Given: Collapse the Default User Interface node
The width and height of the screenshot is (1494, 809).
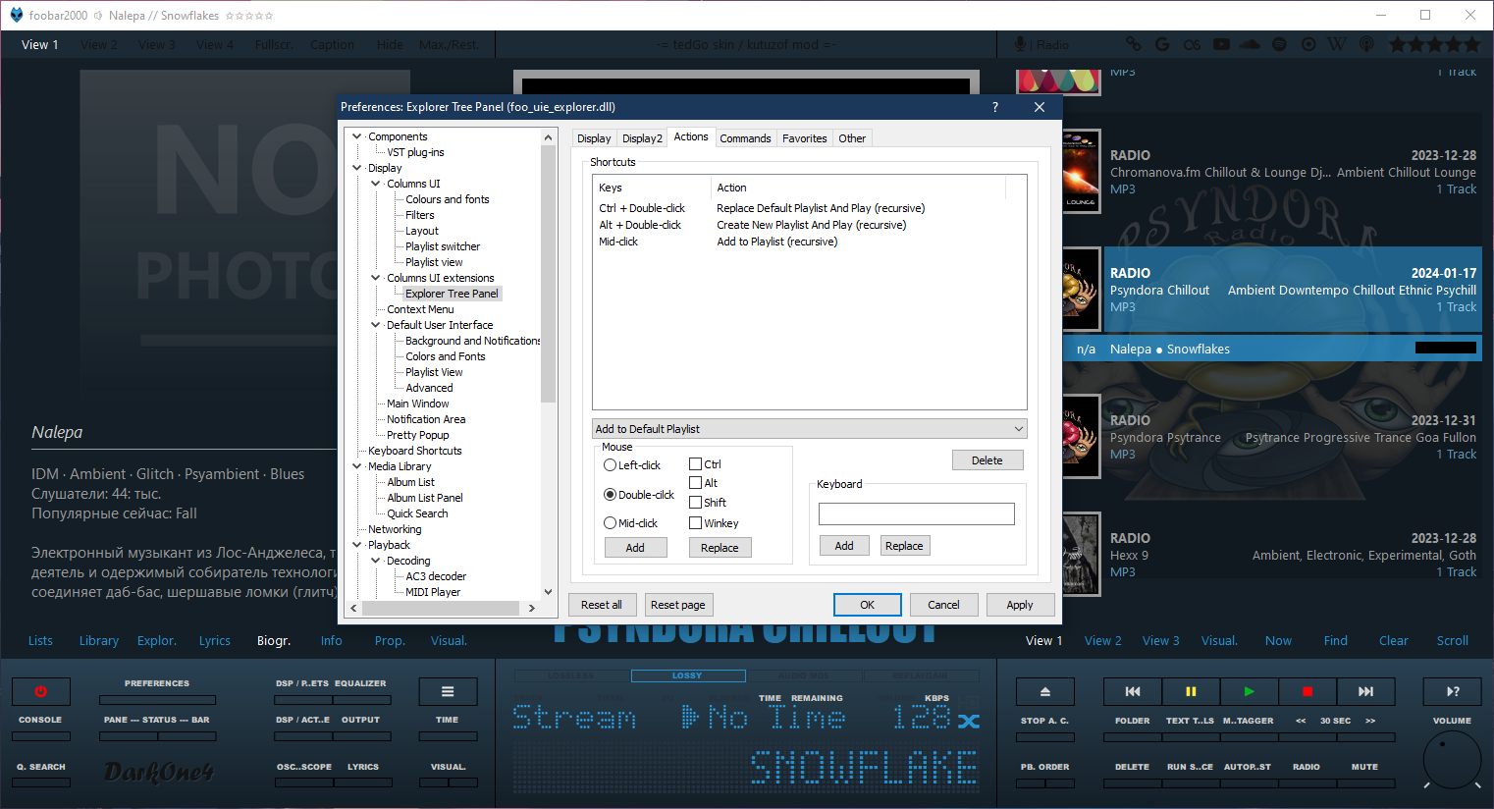Looking at the screenshot, I should point(376,325).
